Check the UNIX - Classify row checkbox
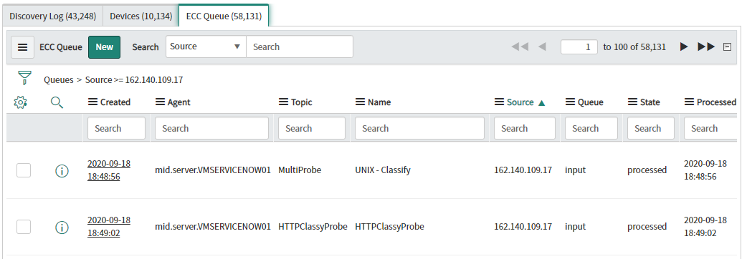The height and width of the screenshot is (259, 747). click(x=24, y=170)
